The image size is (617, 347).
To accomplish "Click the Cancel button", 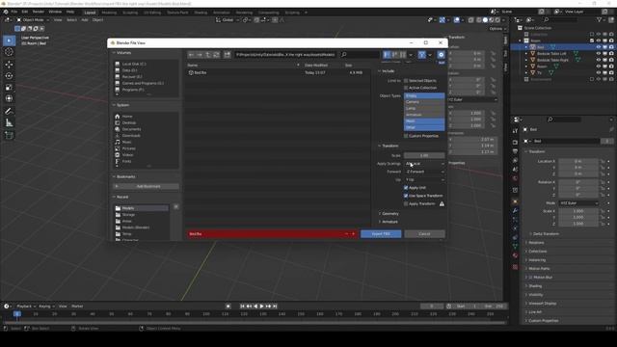I will coord(424,233).
